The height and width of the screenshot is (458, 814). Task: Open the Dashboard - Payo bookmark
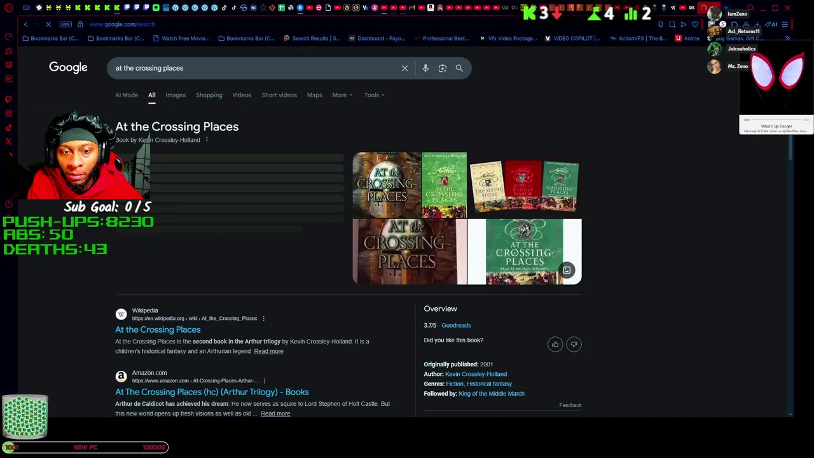377,38
